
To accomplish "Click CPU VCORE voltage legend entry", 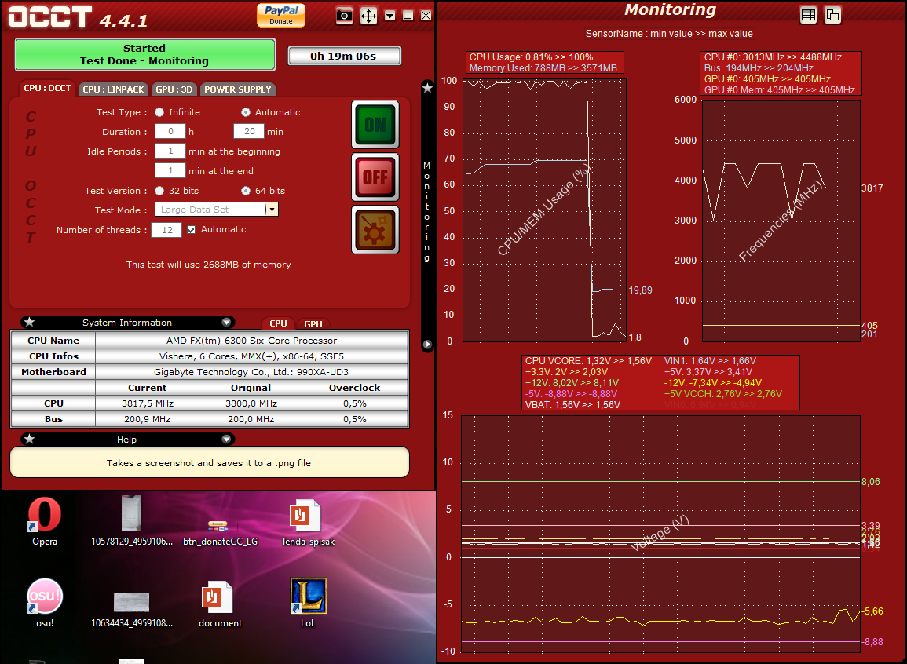I will (x=587, y=360).
